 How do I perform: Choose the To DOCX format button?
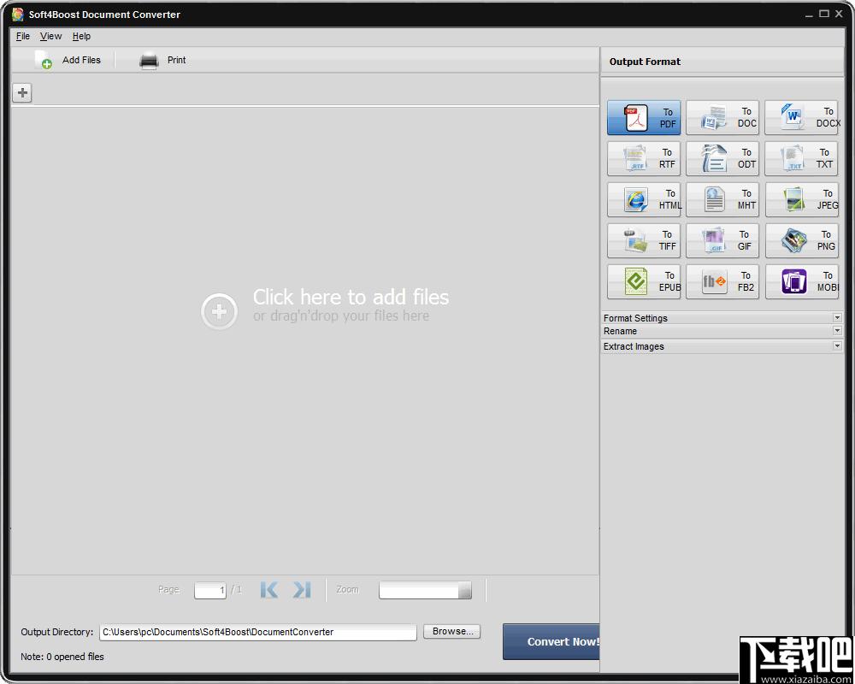click(x=801, y=117)
